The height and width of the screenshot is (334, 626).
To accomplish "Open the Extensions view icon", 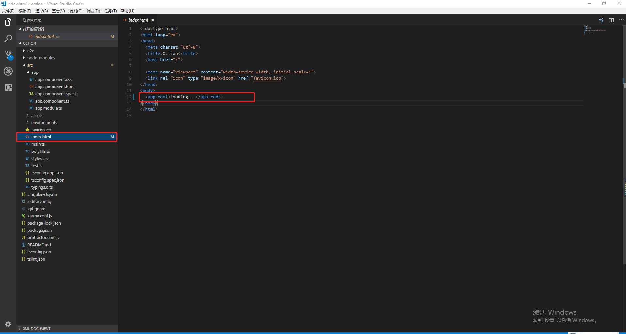I will (x=8, y=87).
